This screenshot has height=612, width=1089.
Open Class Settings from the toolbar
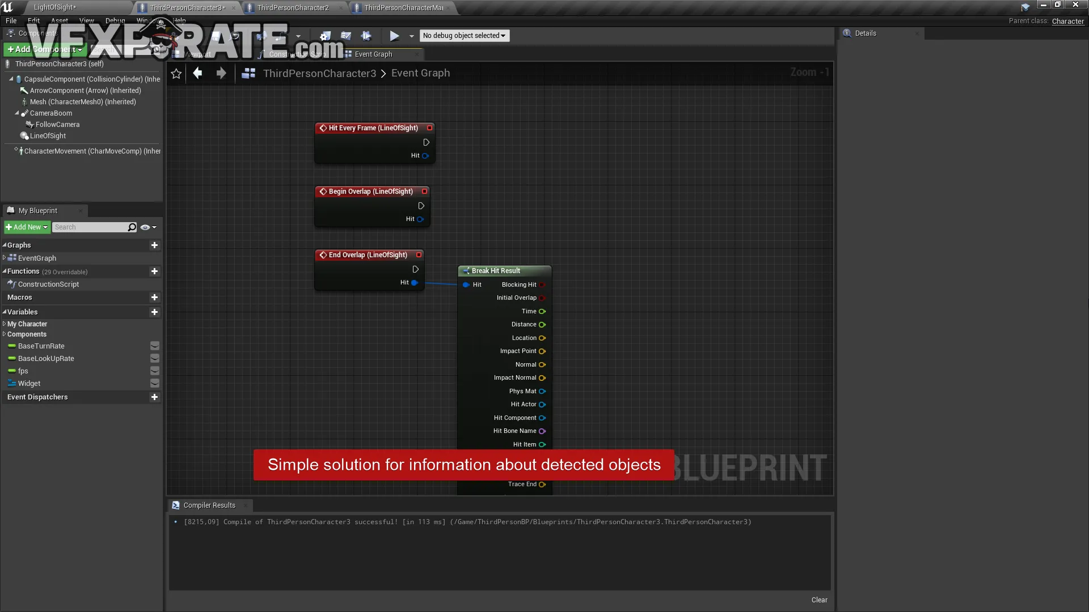(325, 36)
